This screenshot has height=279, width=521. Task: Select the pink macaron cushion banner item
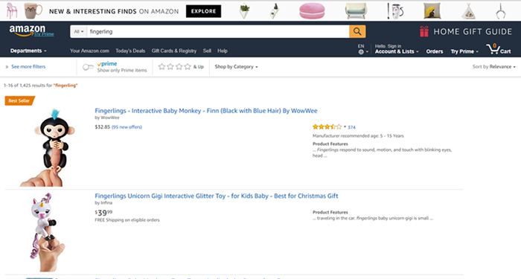pos(312,11)
